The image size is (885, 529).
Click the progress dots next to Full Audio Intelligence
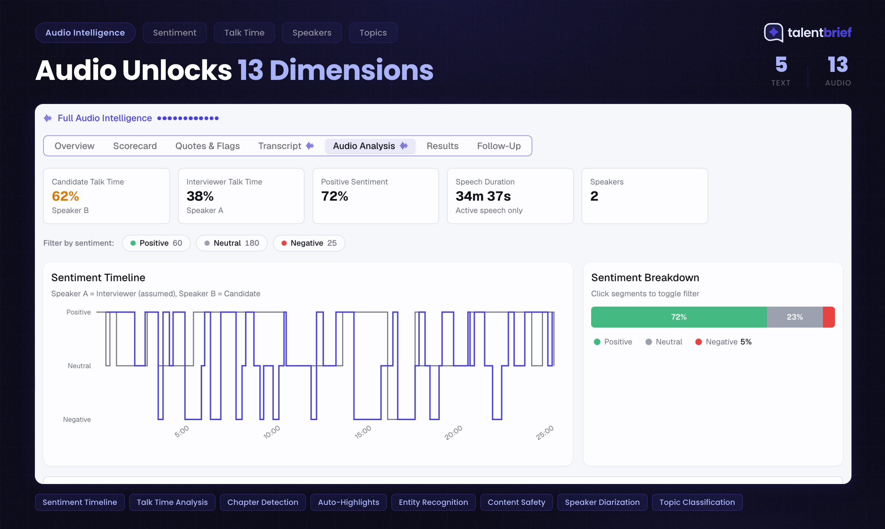pyautogui.click(x=188, y=118)
